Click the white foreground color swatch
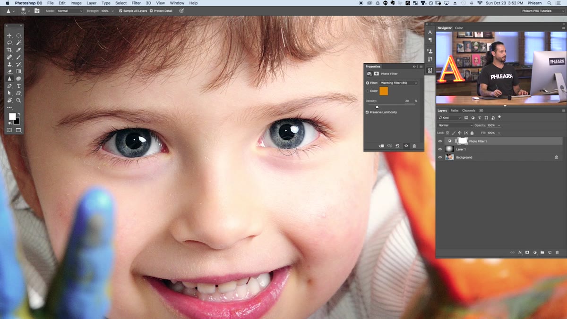This screenshot has width=567, height=319. pyautogui.click(x=12, y=116)
